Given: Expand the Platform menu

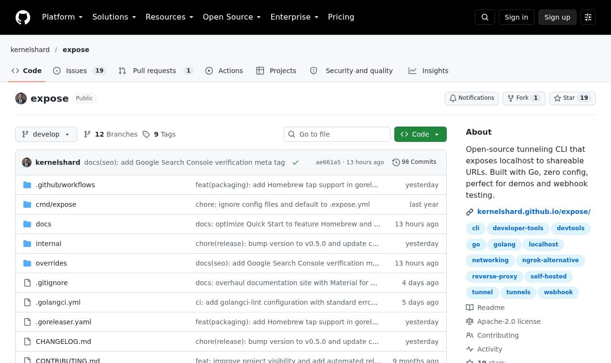Looking at the screenshot, I should [x=63, y=17].
